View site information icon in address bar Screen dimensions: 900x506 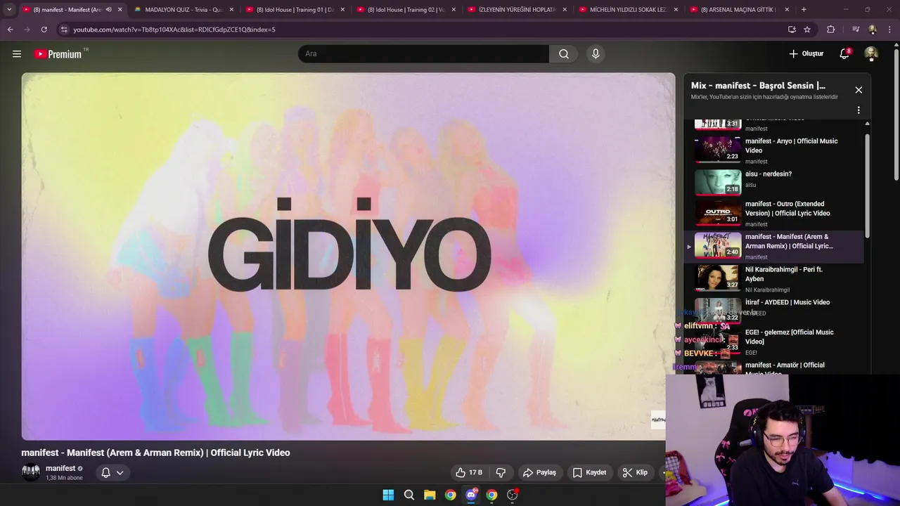(x=64, y=30)
